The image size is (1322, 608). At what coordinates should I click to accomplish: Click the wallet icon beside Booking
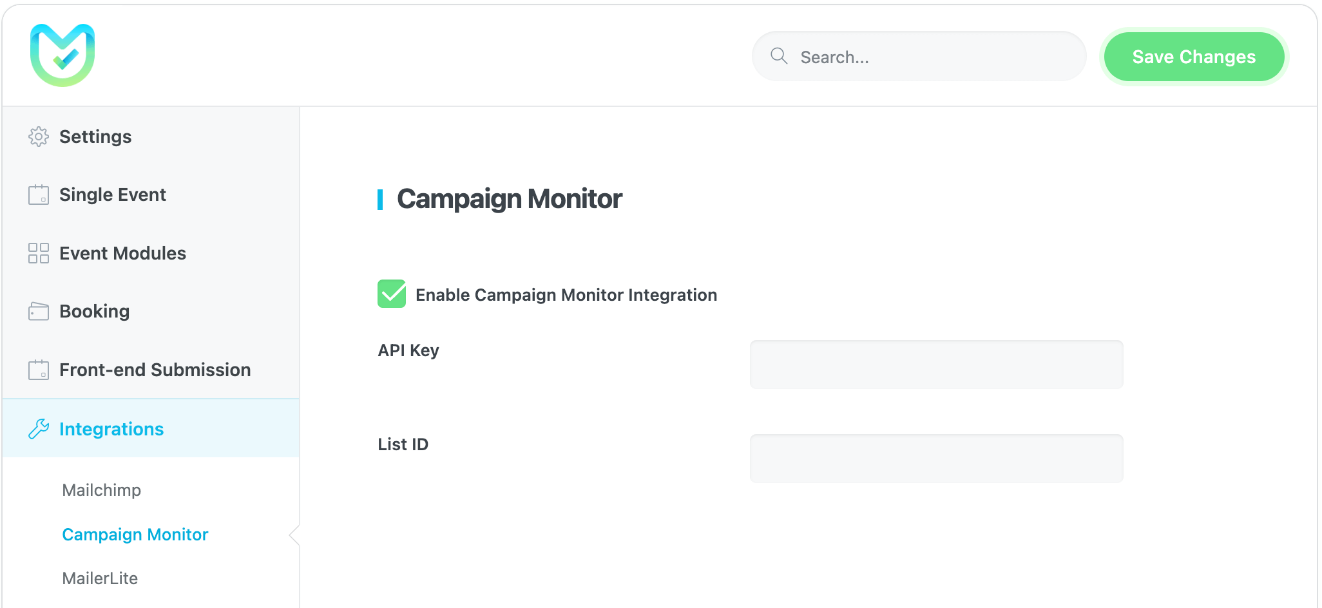[39, 311]
